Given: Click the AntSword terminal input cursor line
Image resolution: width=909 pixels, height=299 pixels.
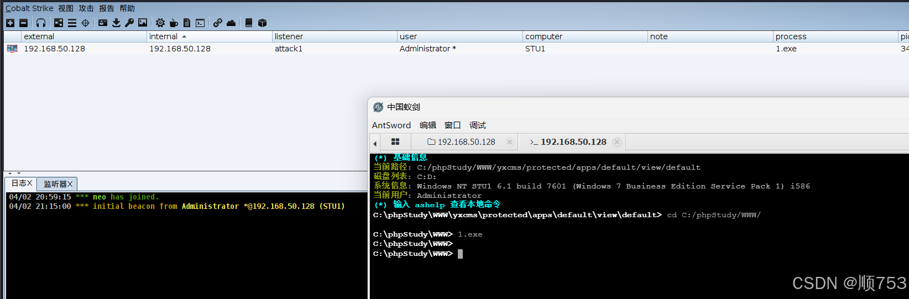Looking at the screenshot, I should pos(418,254).
